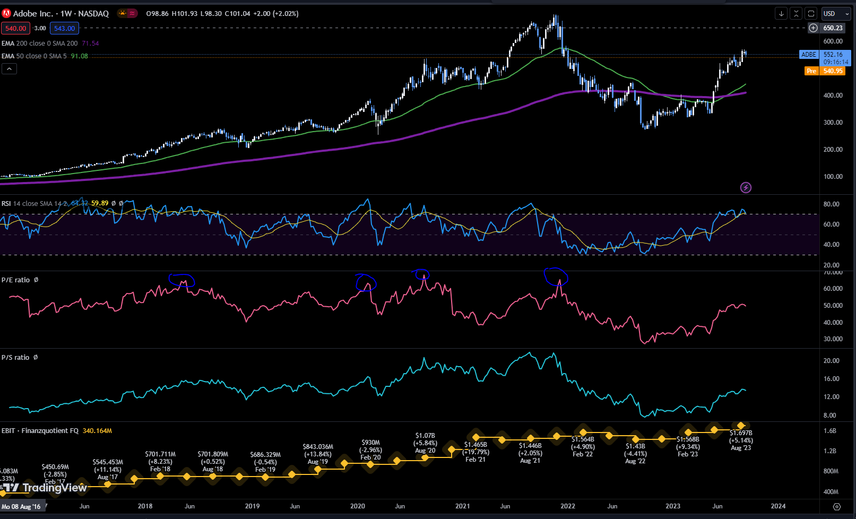Click the purple lightning bolt event icon
The height and width of the screenshot is (519, 856).
click(x=746, y=187)
